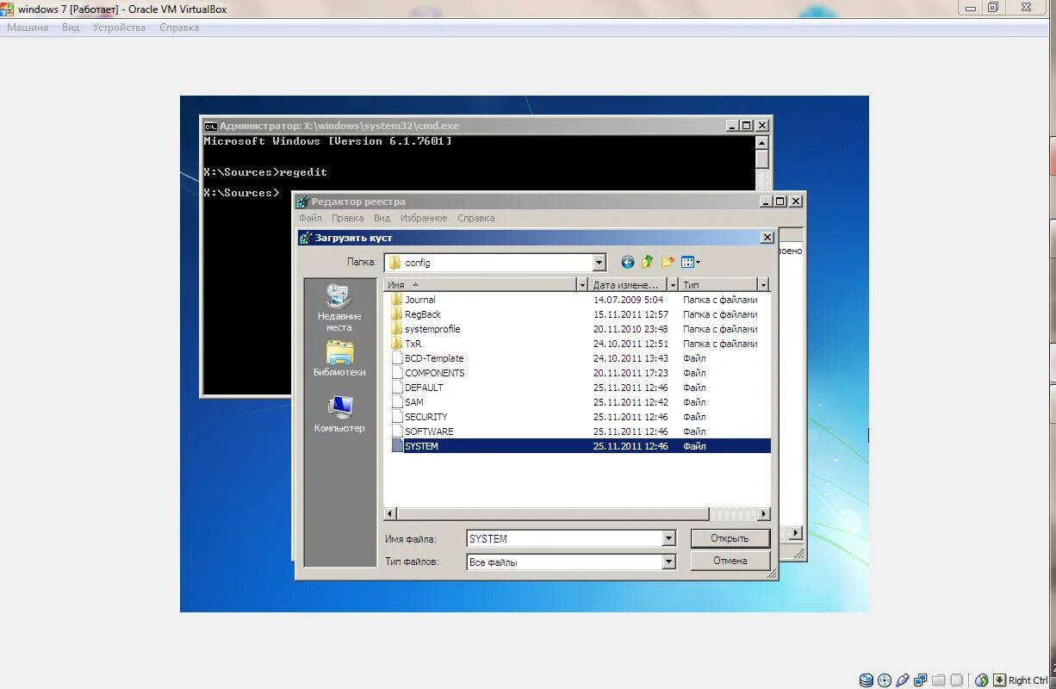Click VirtualBox USB devices indicator
The height and width of the screenshot is (689, 1056).
point(902,680)
